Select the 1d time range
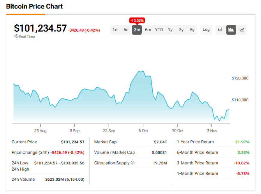The width and height of the screenshot is (261, 194). pyautogui.click(x=115, y=30)
